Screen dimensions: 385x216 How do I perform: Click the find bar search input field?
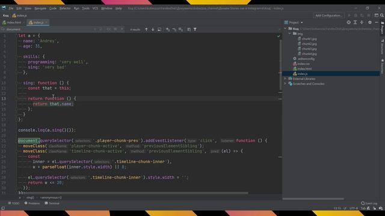click(x=49, y=29)
